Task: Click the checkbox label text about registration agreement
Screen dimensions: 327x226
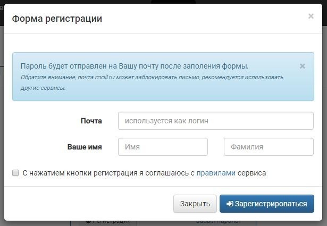Action: pos(144,173)
